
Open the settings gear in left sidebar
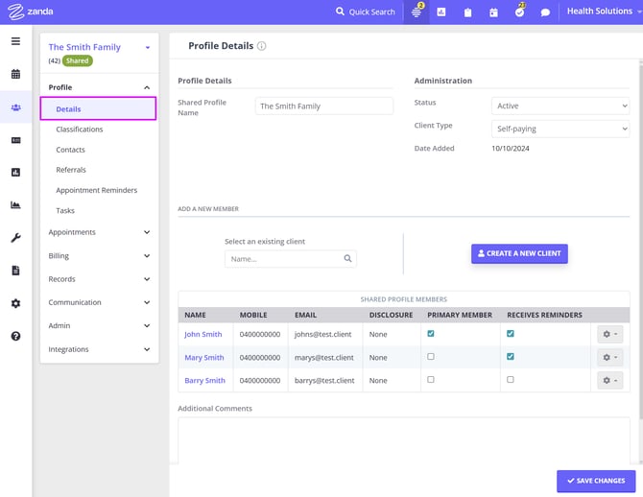click(15, 303)
